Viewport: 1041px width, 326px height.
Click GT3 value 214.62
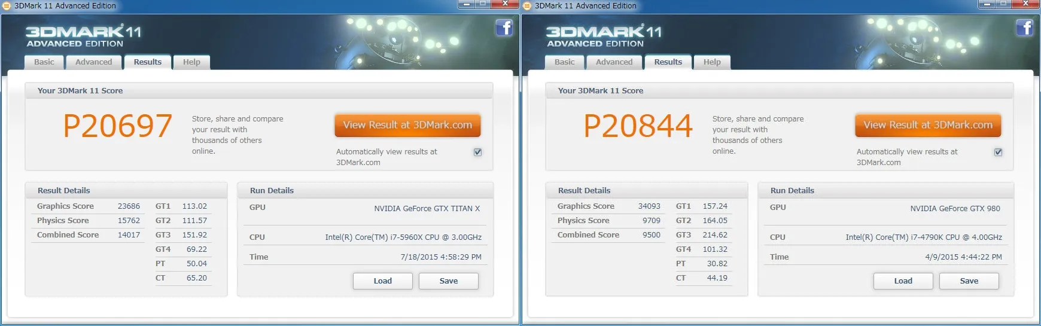(x=715, y=235)
